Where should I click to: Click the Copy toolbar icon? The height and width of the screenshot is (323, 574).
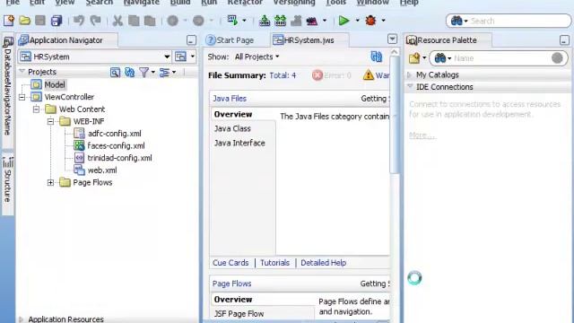pyautogui.click(x=134, y=21)
